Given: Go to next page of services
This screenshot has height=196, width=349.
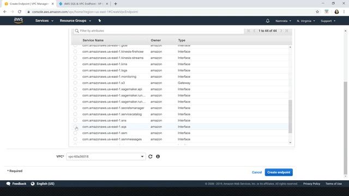Looking at the screenshot, I should point(281,30).
